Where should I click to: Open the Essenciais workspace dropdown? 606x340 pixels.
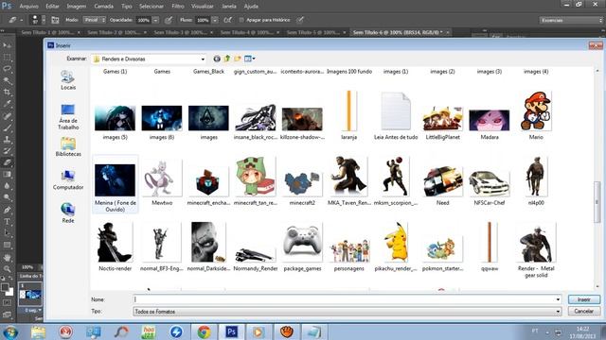pos(571,20)
